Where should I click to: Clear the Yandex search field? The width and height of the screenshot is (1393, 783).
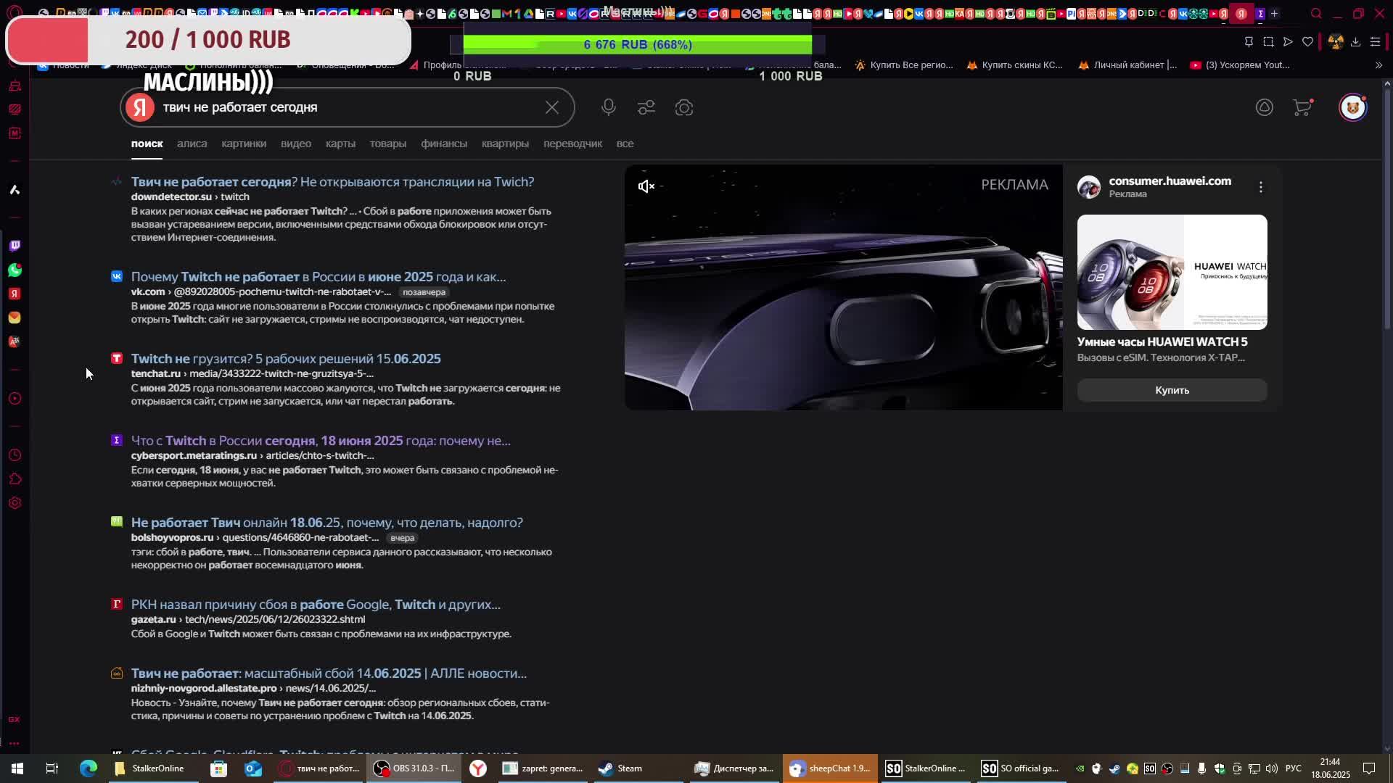[552, 107]
